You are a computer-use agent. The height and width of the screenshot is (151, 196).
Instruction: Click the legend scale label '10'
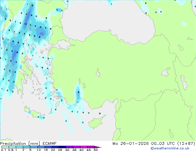tap(39, 150)
